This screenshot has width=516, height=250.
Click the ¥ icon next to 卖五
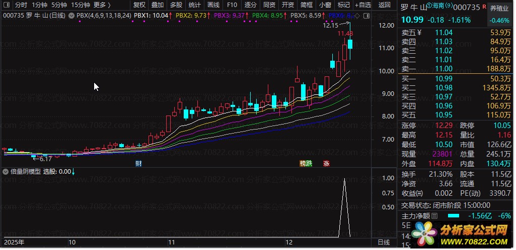419,32
